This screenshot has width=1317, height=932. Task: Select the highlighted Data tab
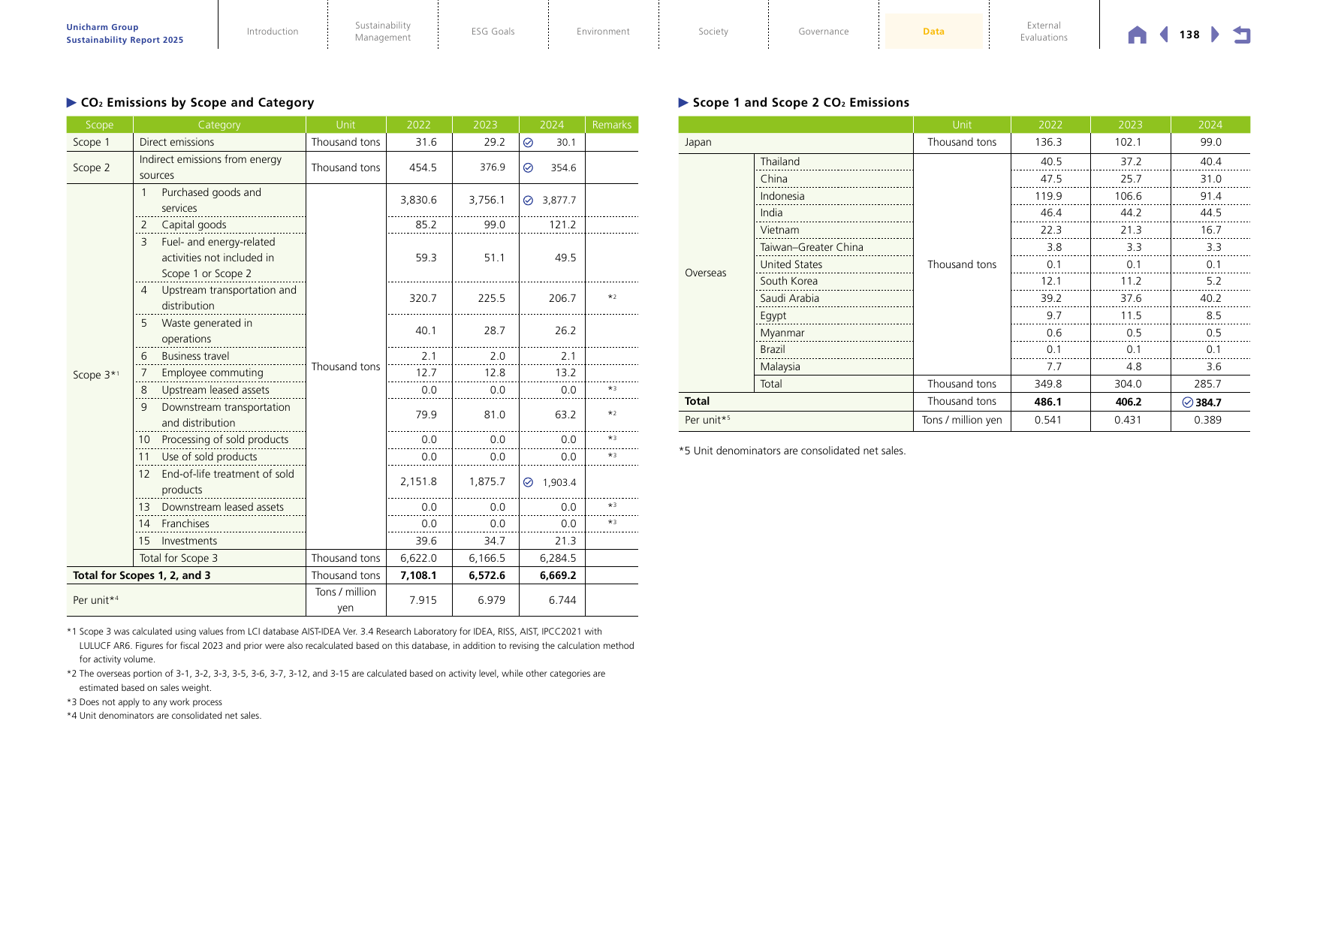[933, 32]
